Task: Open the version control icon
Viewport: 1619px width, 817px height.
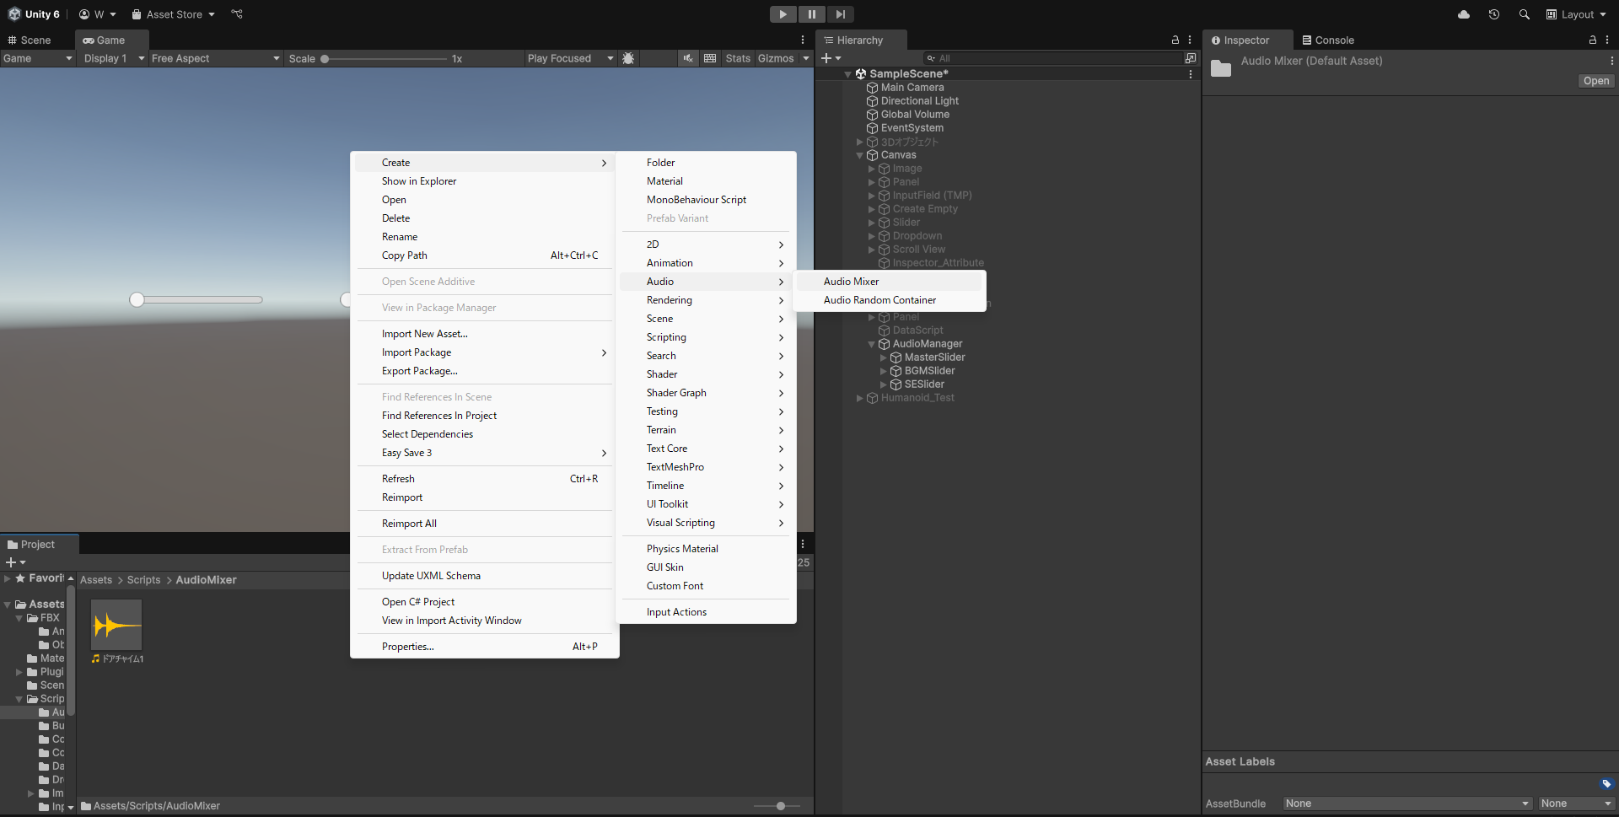Action: pyautogui.click(x=237, y=14)
